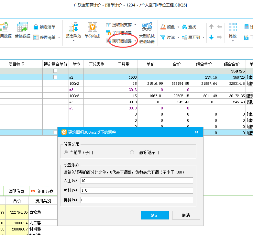Viewport: 253px width, 235px height.
Task: Expand the 过滤 dropdown arrow
Action: pos(178,38)
